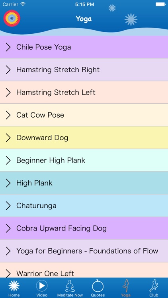
Task: Expand the Chaturunga row chevron
Action: point(8,206)
